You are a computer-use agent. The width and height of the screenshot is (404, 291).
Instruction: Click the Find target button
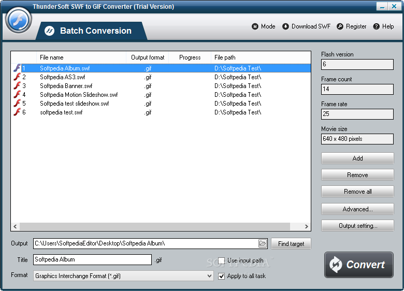tap(291, 243)
